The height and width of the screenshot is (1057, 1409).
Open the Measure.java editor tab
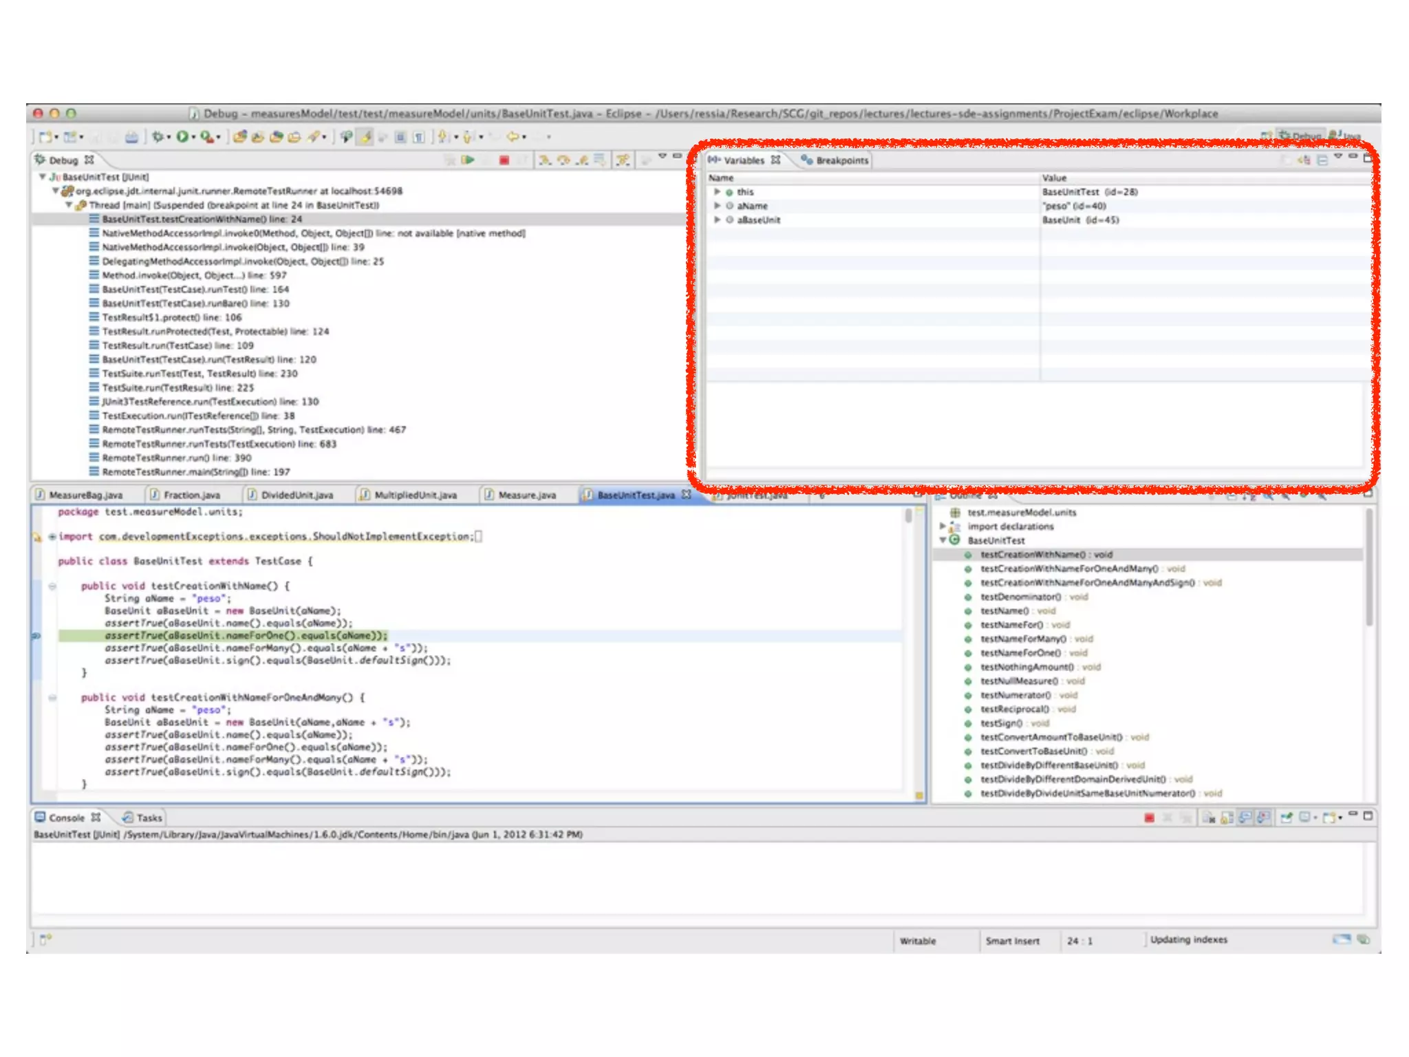tap(526, 495)
